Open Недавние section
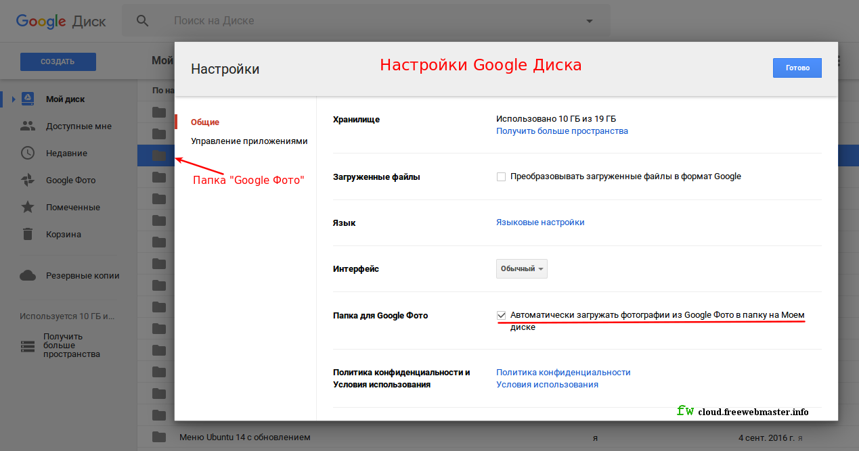 (66, 153)
